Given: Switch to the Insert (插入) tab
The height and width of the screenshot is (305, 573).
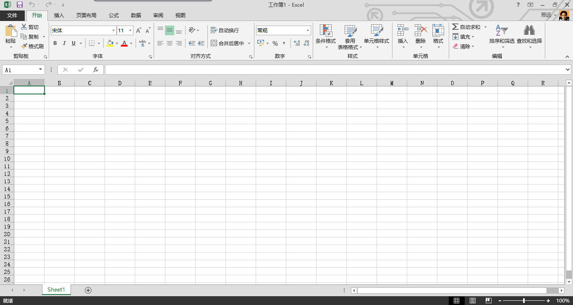Looking at the screenshot, I should (x=59, y=16).
